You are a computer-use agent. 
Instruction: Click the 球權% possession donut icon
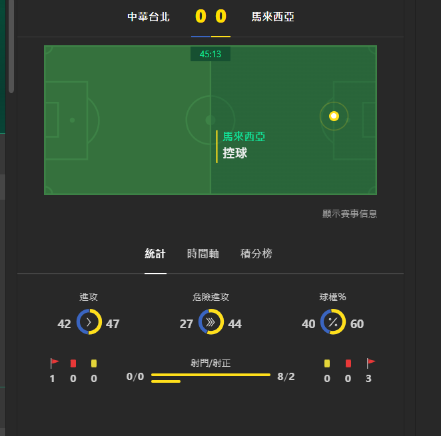click(333, 322)
